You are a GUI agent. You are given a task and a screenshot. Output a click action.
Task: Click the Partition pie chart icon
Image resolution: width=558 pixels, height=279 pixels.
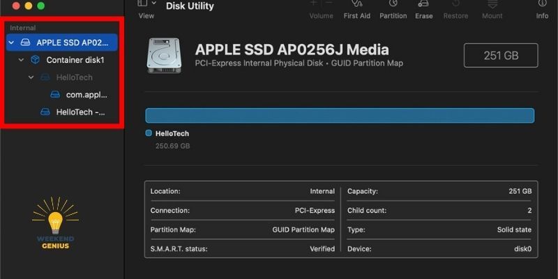pos(393,3)
